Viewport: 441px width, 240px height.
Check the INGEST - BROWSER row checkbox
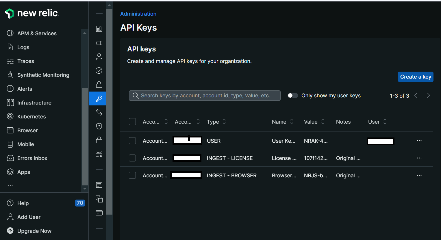click(132, 175)
